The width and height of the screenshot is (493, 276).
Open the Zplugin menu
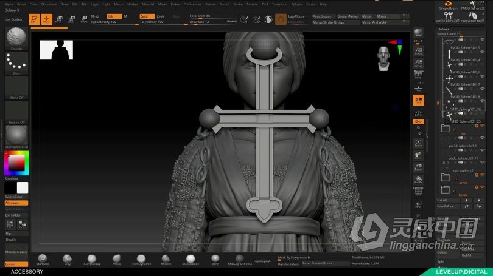(296, 4)
